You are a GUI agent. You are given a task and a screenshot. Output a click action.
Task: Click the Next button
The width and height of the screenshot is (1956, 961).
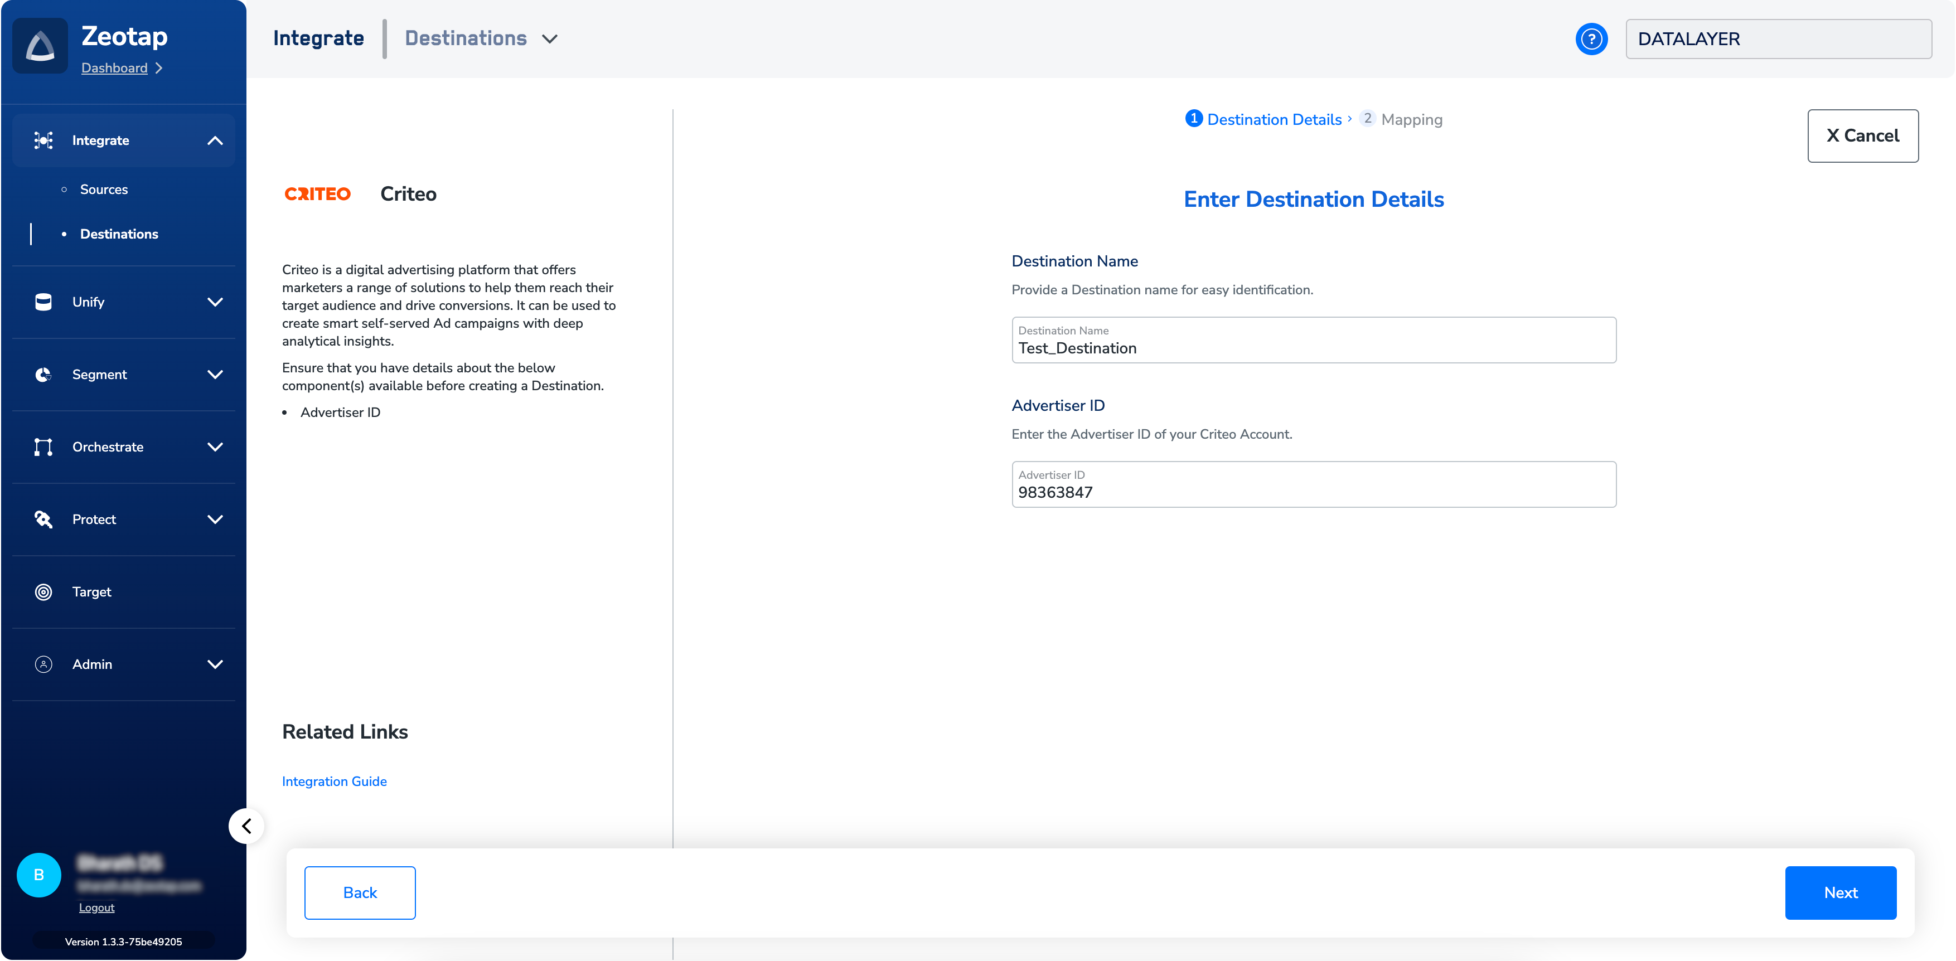tap(1840, 892)
